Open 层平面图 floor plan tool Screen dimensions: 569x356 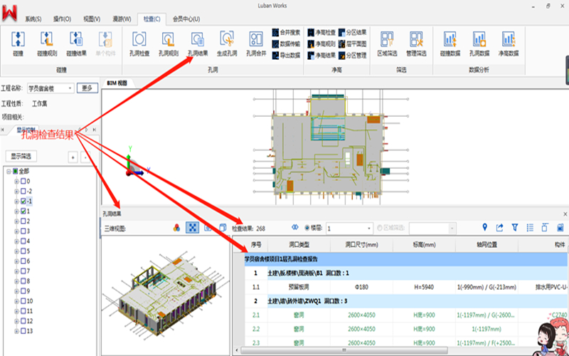pyautogui.click(x=352, y=44)
